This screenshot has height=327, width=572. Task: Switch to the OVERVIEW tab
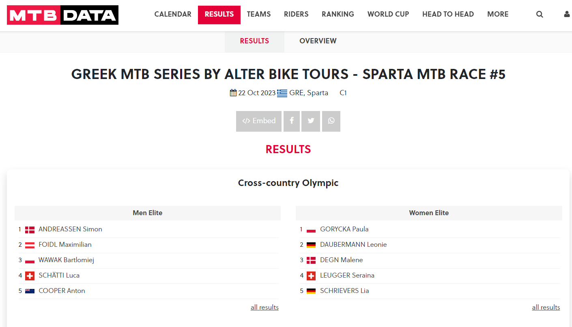318,41
